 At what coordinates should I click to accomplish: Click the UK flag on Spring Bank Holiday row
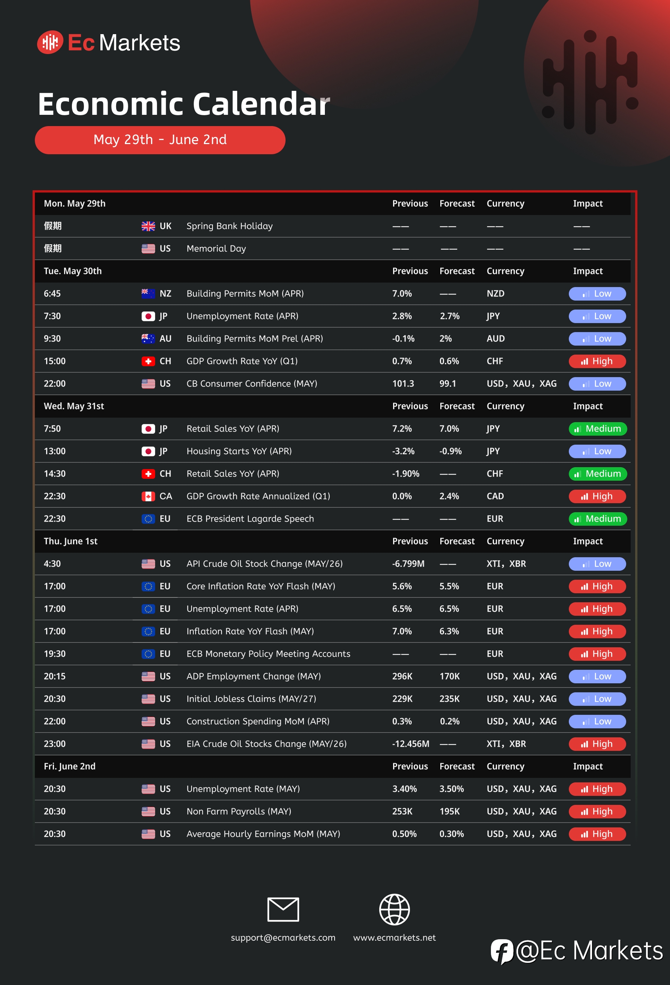(148, 226)
